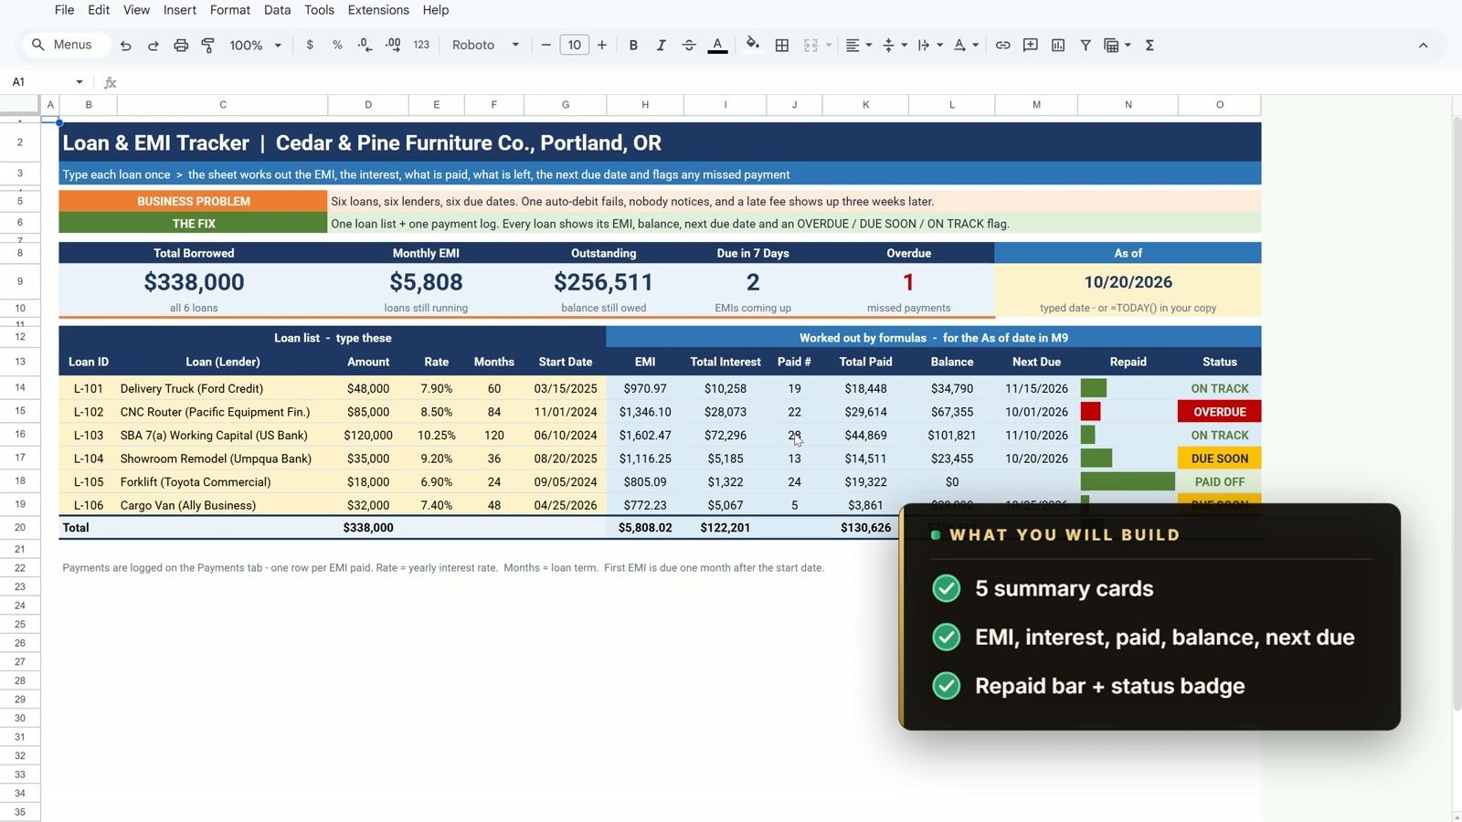The width and height of the screenshot is (1462, 822).
Task: Click the Undo icon
Action: (x=126, y=45)
